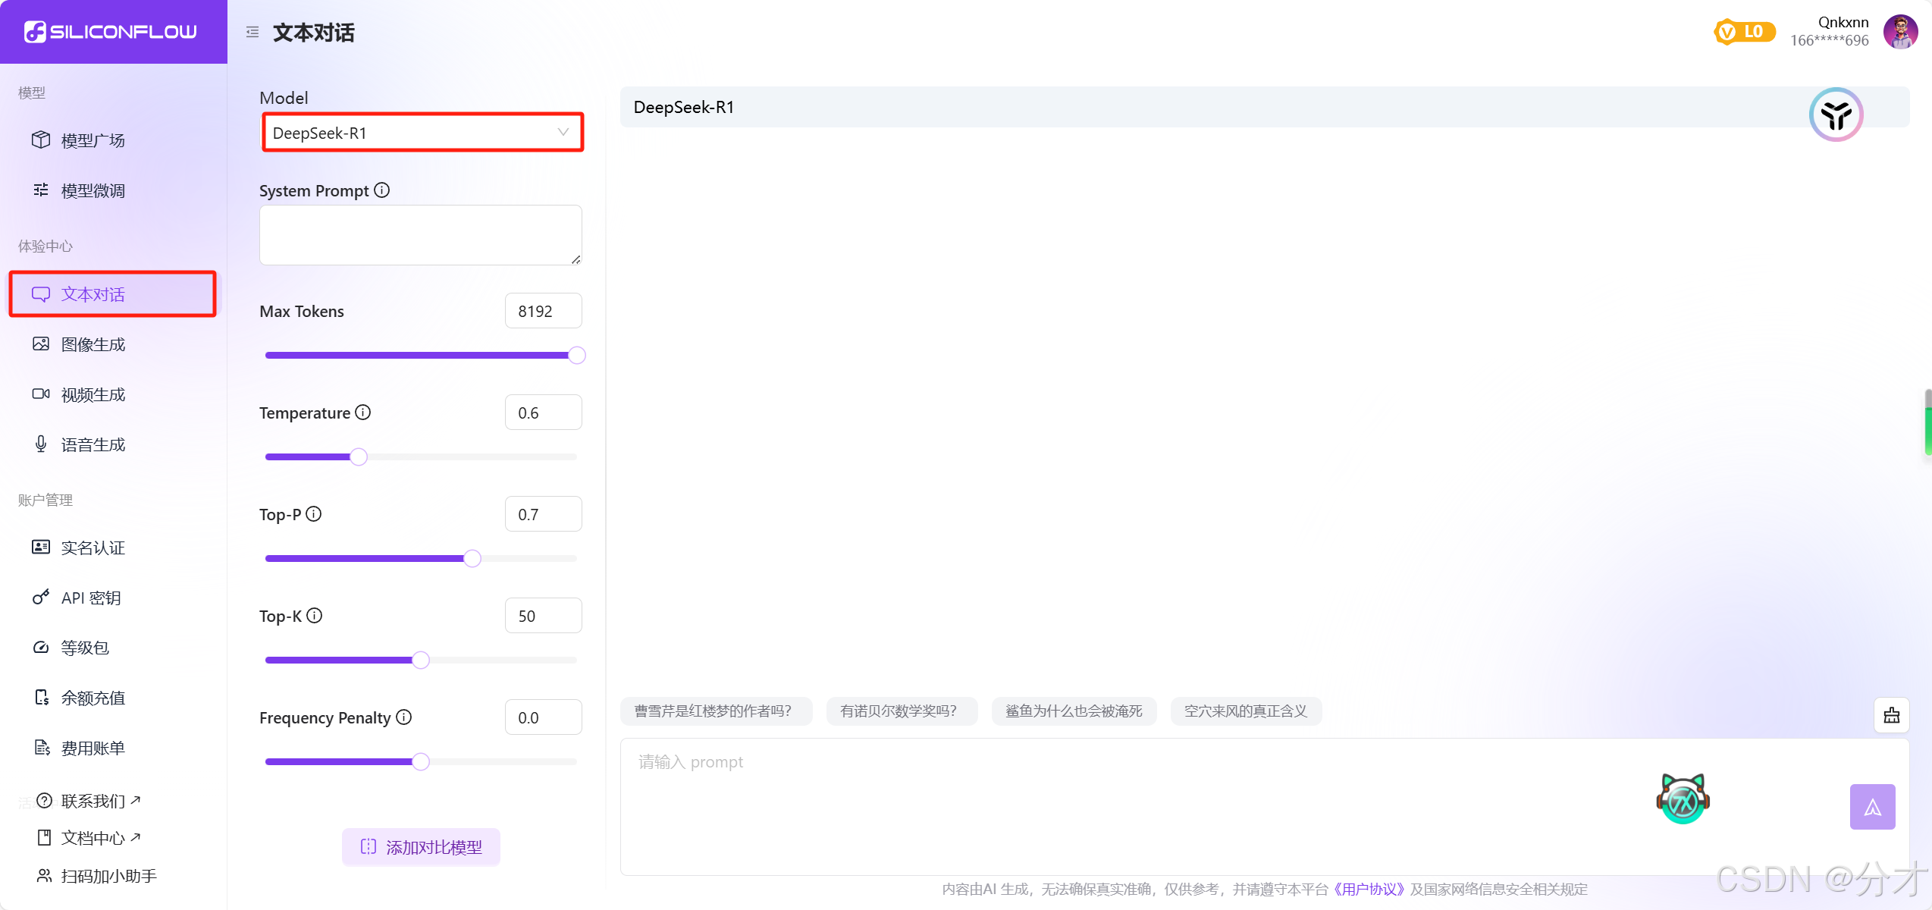Collapse the sidebar menu icon

pos(252,32)
